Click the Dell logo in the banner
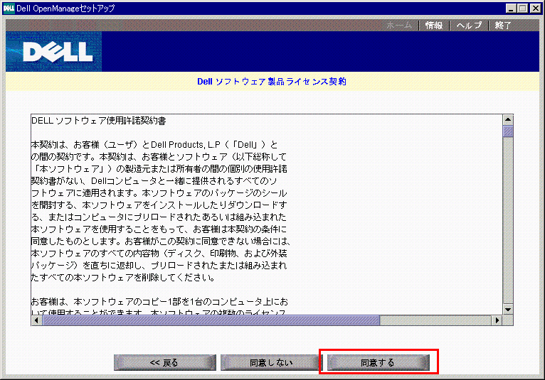The width and height of the screenshot is (545, 380). coord(57,51)
